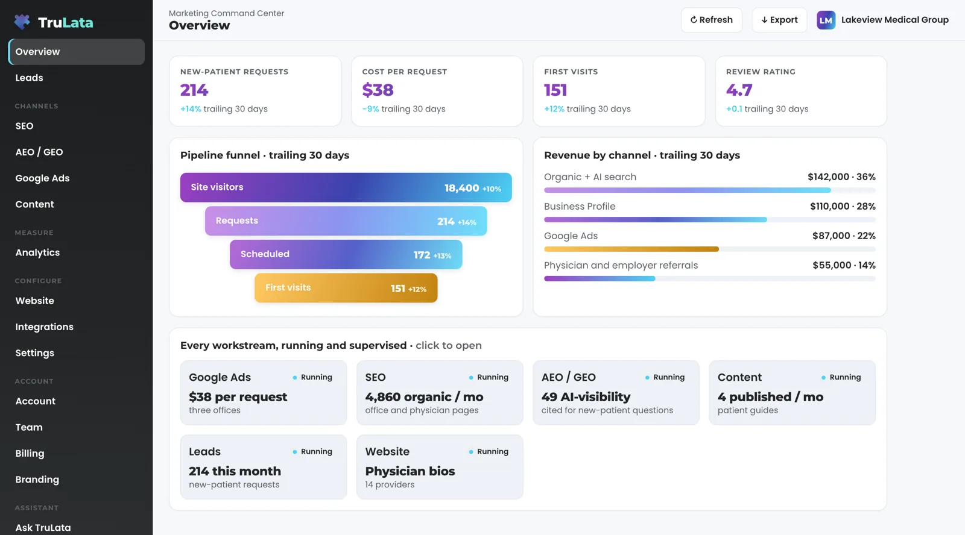
Task: Open the SEO channel in sidebar
Action: (77, 126)
